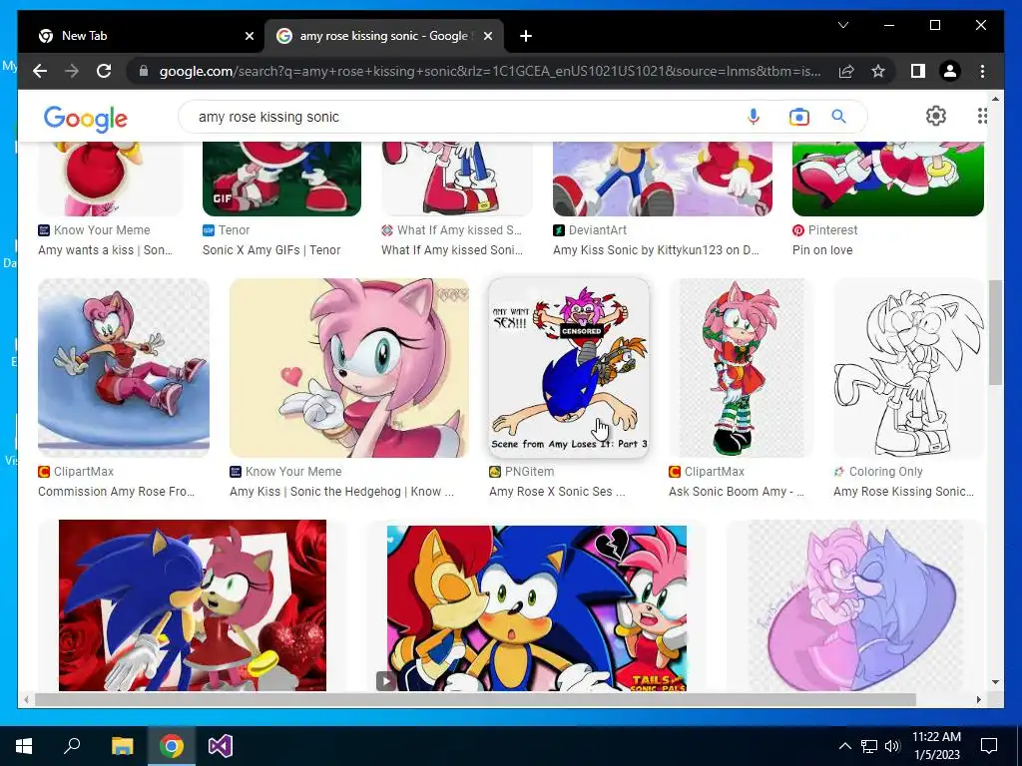Screen dimensions: 1022x766
Task: Bookmark this page with star icon
Action: coord(878,71)
